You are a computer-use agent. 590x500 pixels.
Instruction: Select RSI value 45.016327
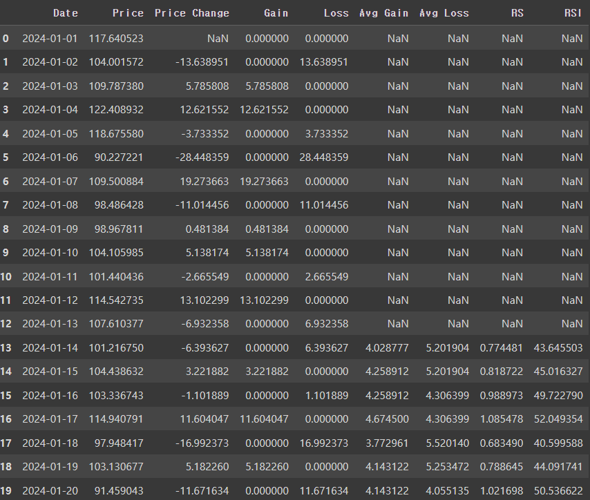[x=558, y=372]
